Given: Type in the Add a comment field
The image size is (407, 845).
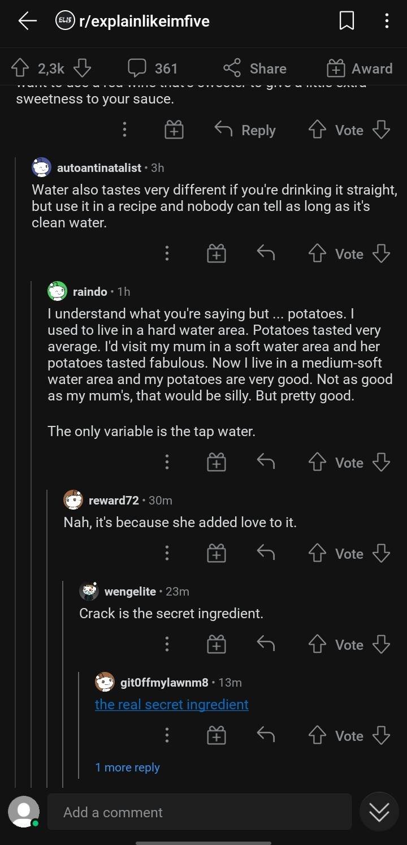Looking at the screenshot, I should 199,812.
